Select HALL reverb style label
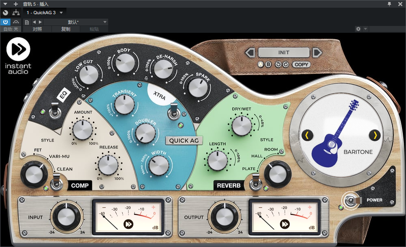Image resolution: width=406 pixels, height=247 pixels. coord(257,156)
